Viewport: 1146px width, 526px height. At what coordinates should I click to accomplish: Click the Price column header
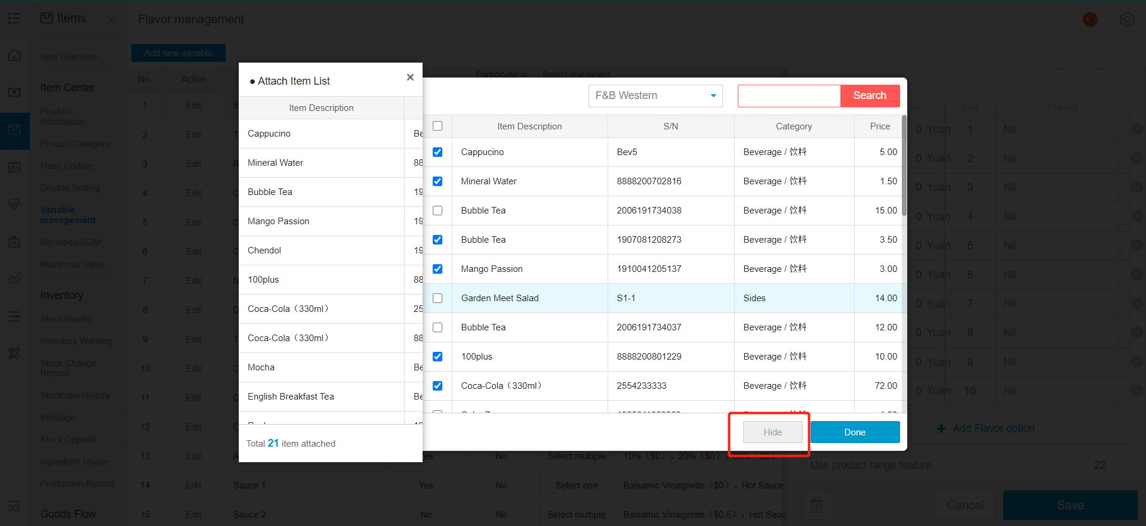(880, 126)
